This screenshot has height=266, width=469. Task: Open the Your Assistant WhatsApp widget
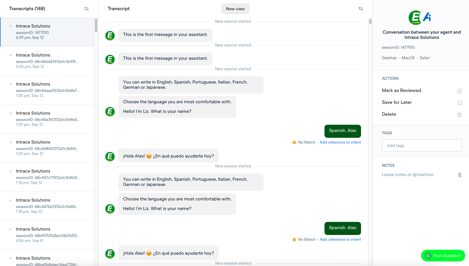point(443,256)
